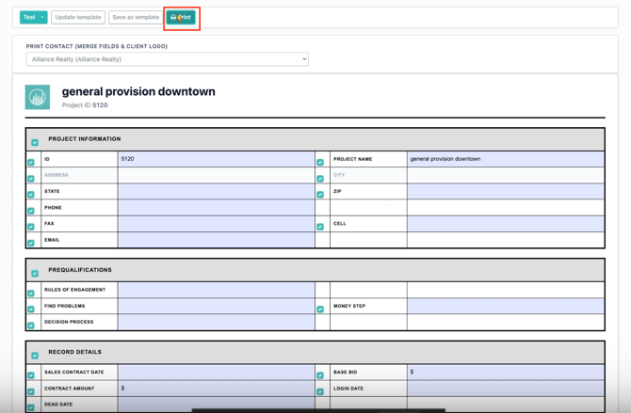Click the Email value field

pos(217,240)
